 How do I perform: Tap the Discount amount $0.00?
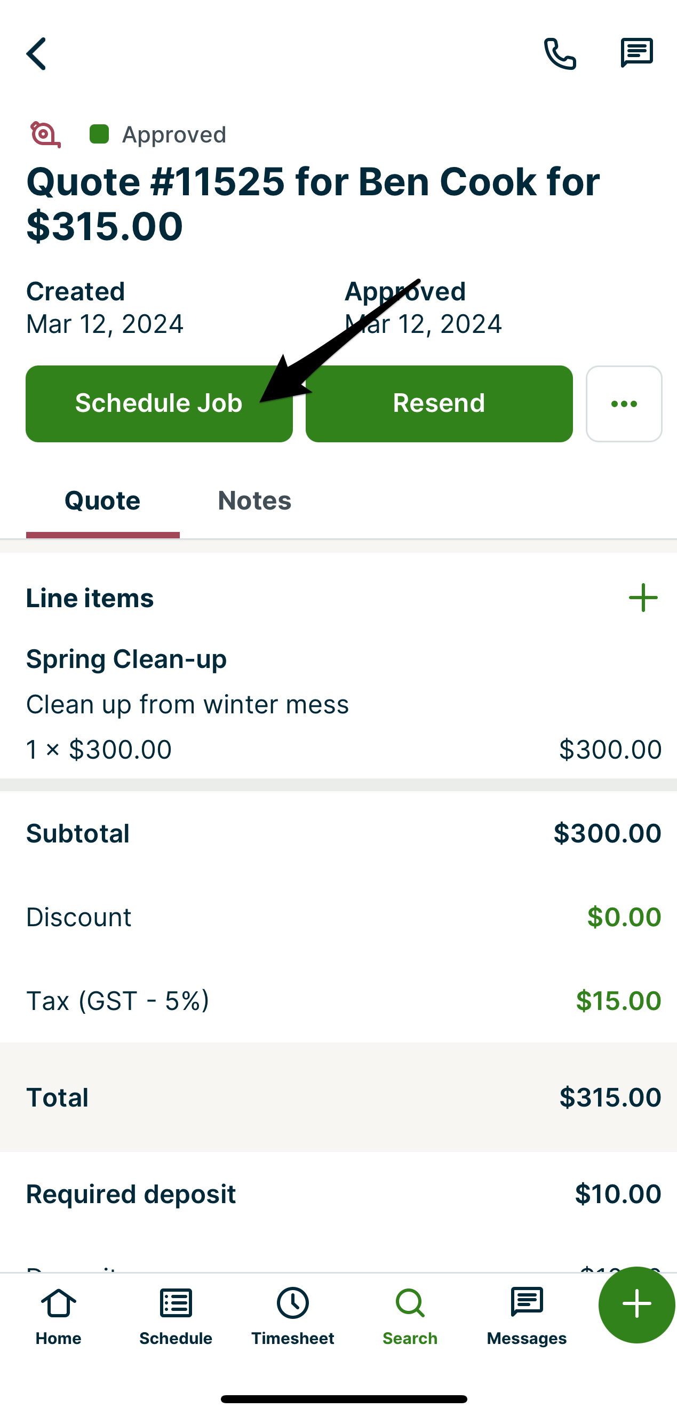pos(624,917)
